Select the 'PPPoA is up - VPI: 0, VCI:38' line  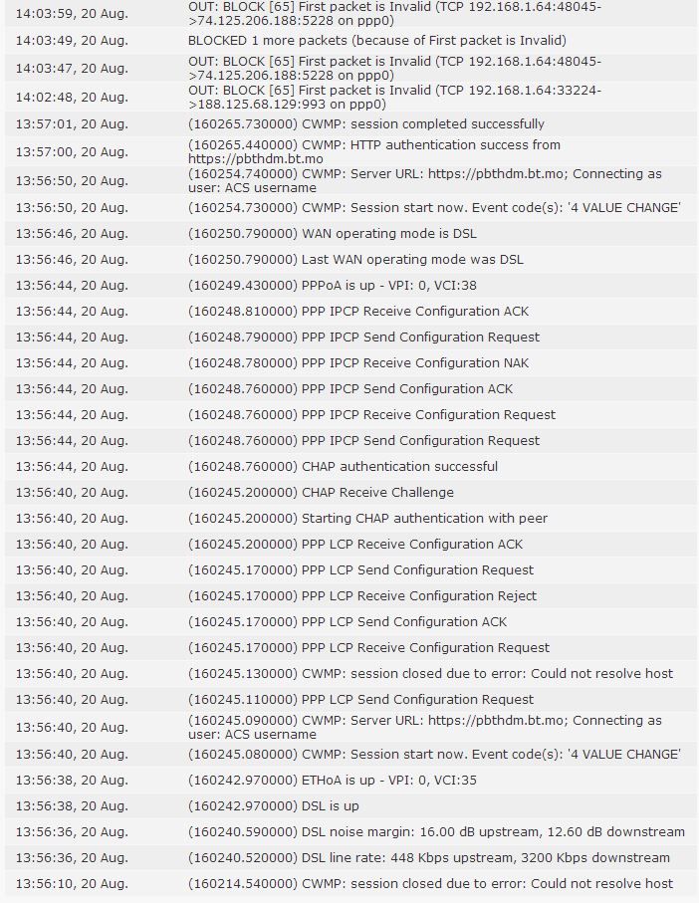[x=350, y=286]
